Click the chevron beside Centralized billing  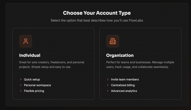(x=108, y=85)
